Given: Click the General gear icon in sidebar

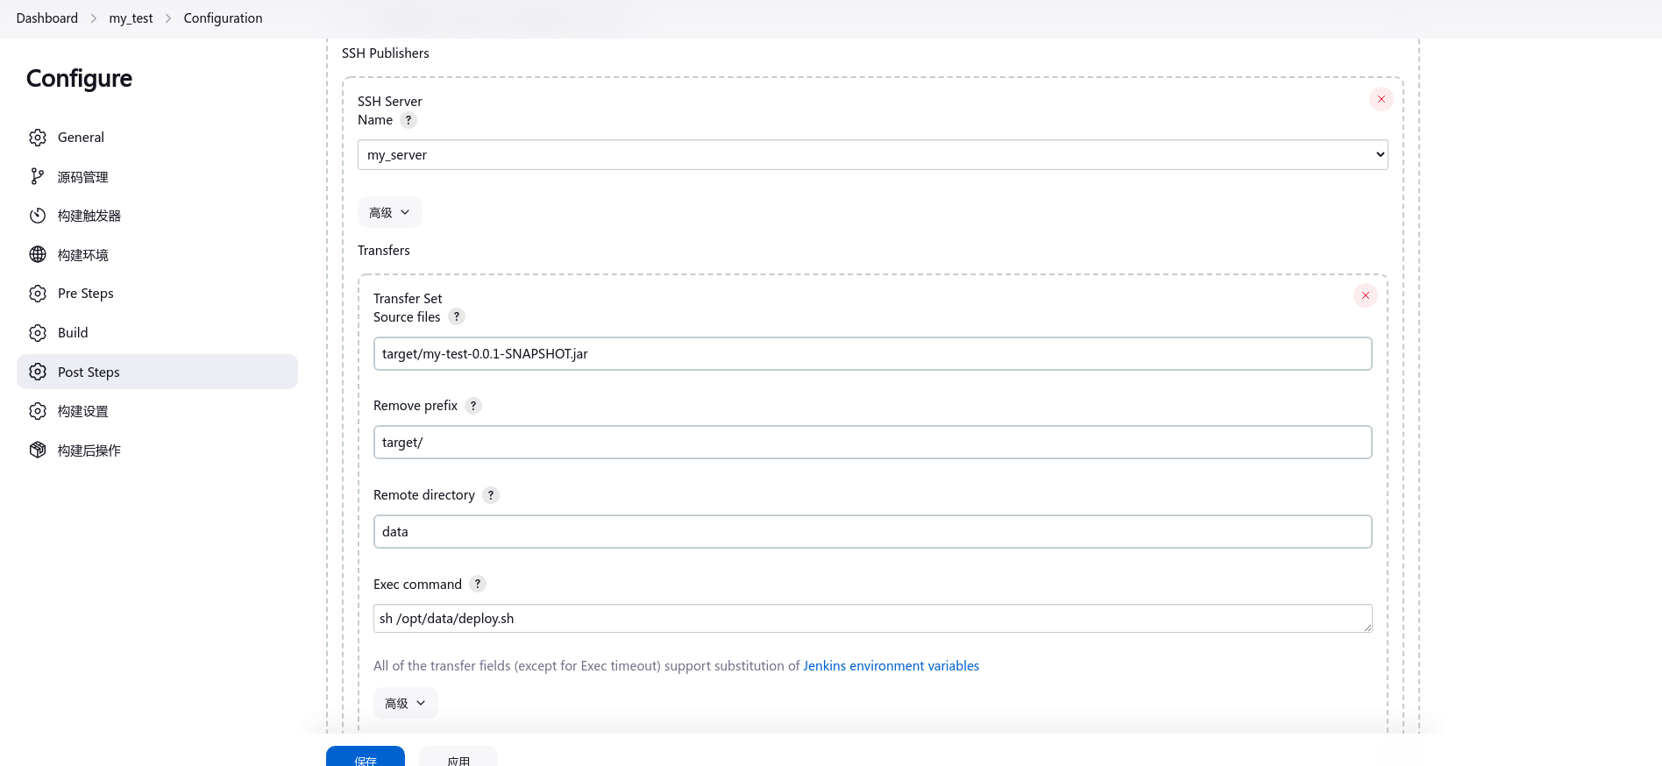Looking at the screenshot, I should [38, 138].
